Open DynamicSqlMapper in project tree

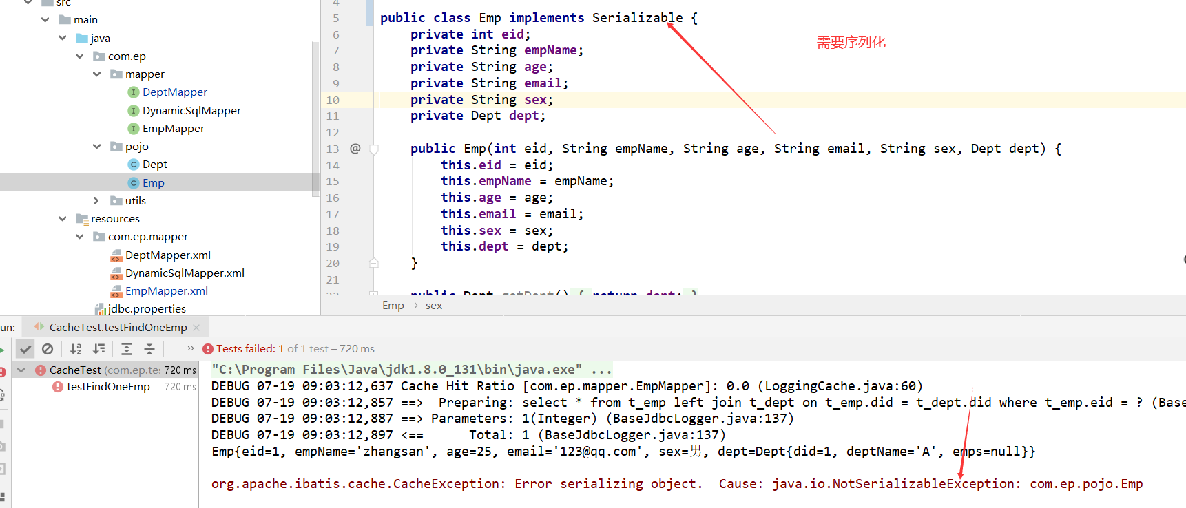point(191,111)
